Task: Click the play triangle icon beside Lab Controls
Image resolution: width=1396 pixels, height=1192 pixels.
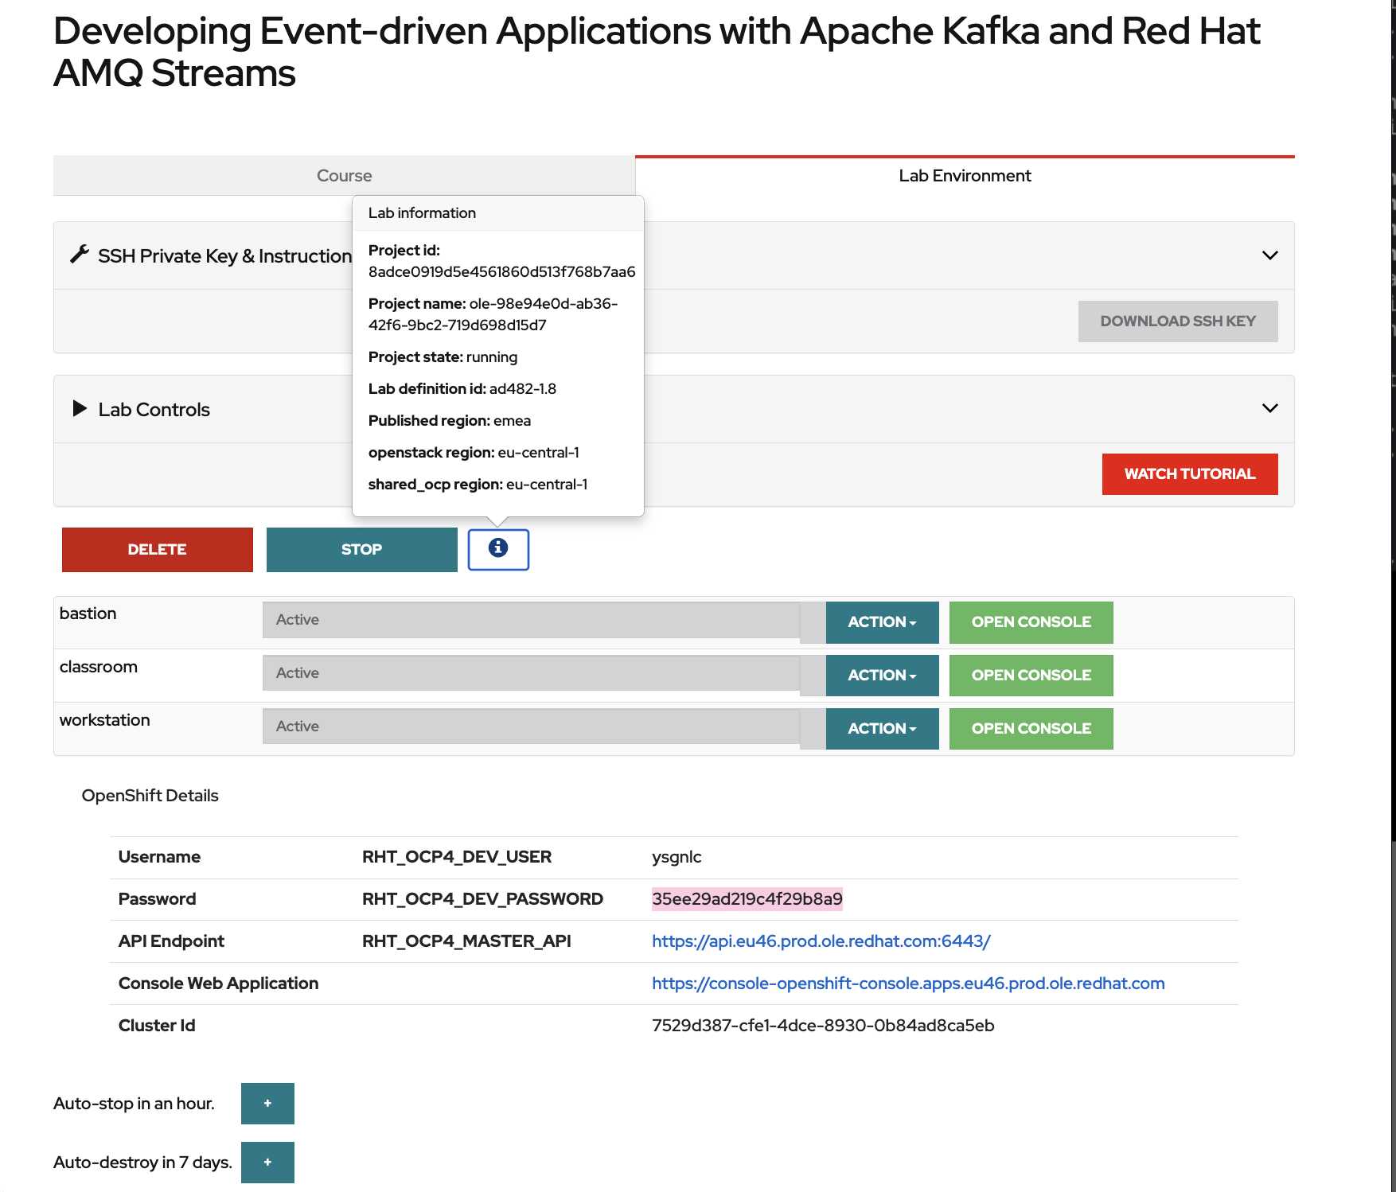Action: 80,409
